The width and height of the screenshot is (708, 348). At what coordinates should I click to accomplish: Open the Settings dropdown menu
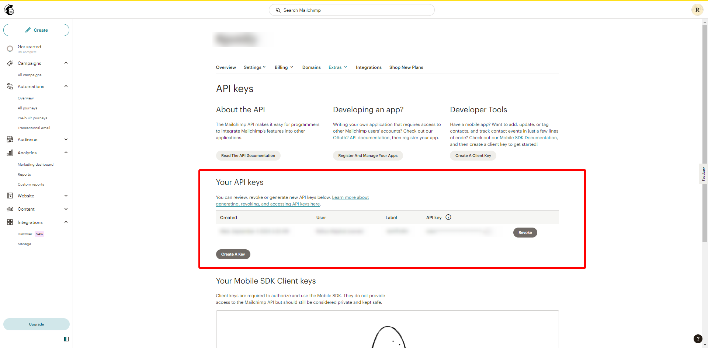point(255,67)
